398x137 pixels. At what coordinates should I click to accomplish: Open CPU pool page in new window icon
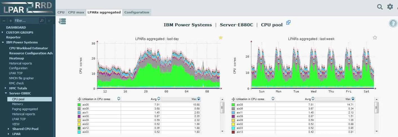pyautogui.click(x=288, y=22)
